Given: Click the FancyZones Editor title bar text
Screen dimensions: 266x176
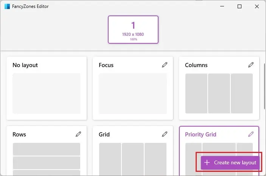Looking at the screenshot, I should (31, 6).
